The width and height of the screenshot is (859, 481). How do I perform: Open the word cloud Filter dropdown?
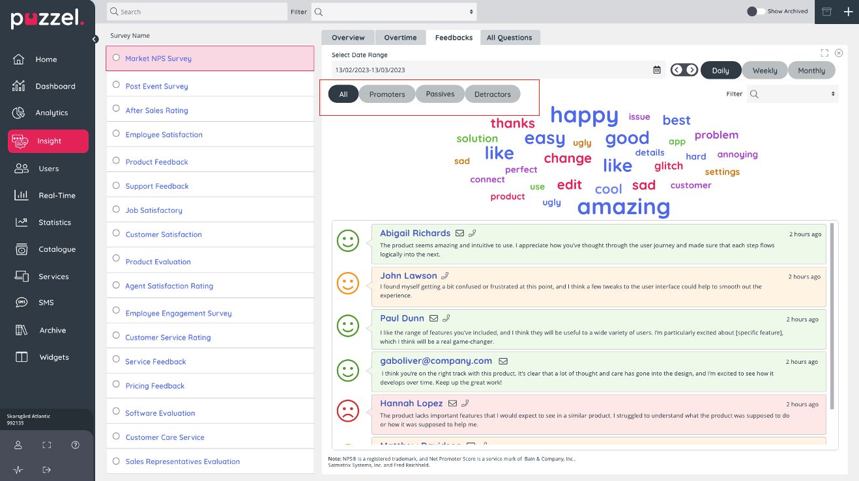coord(792,94)
